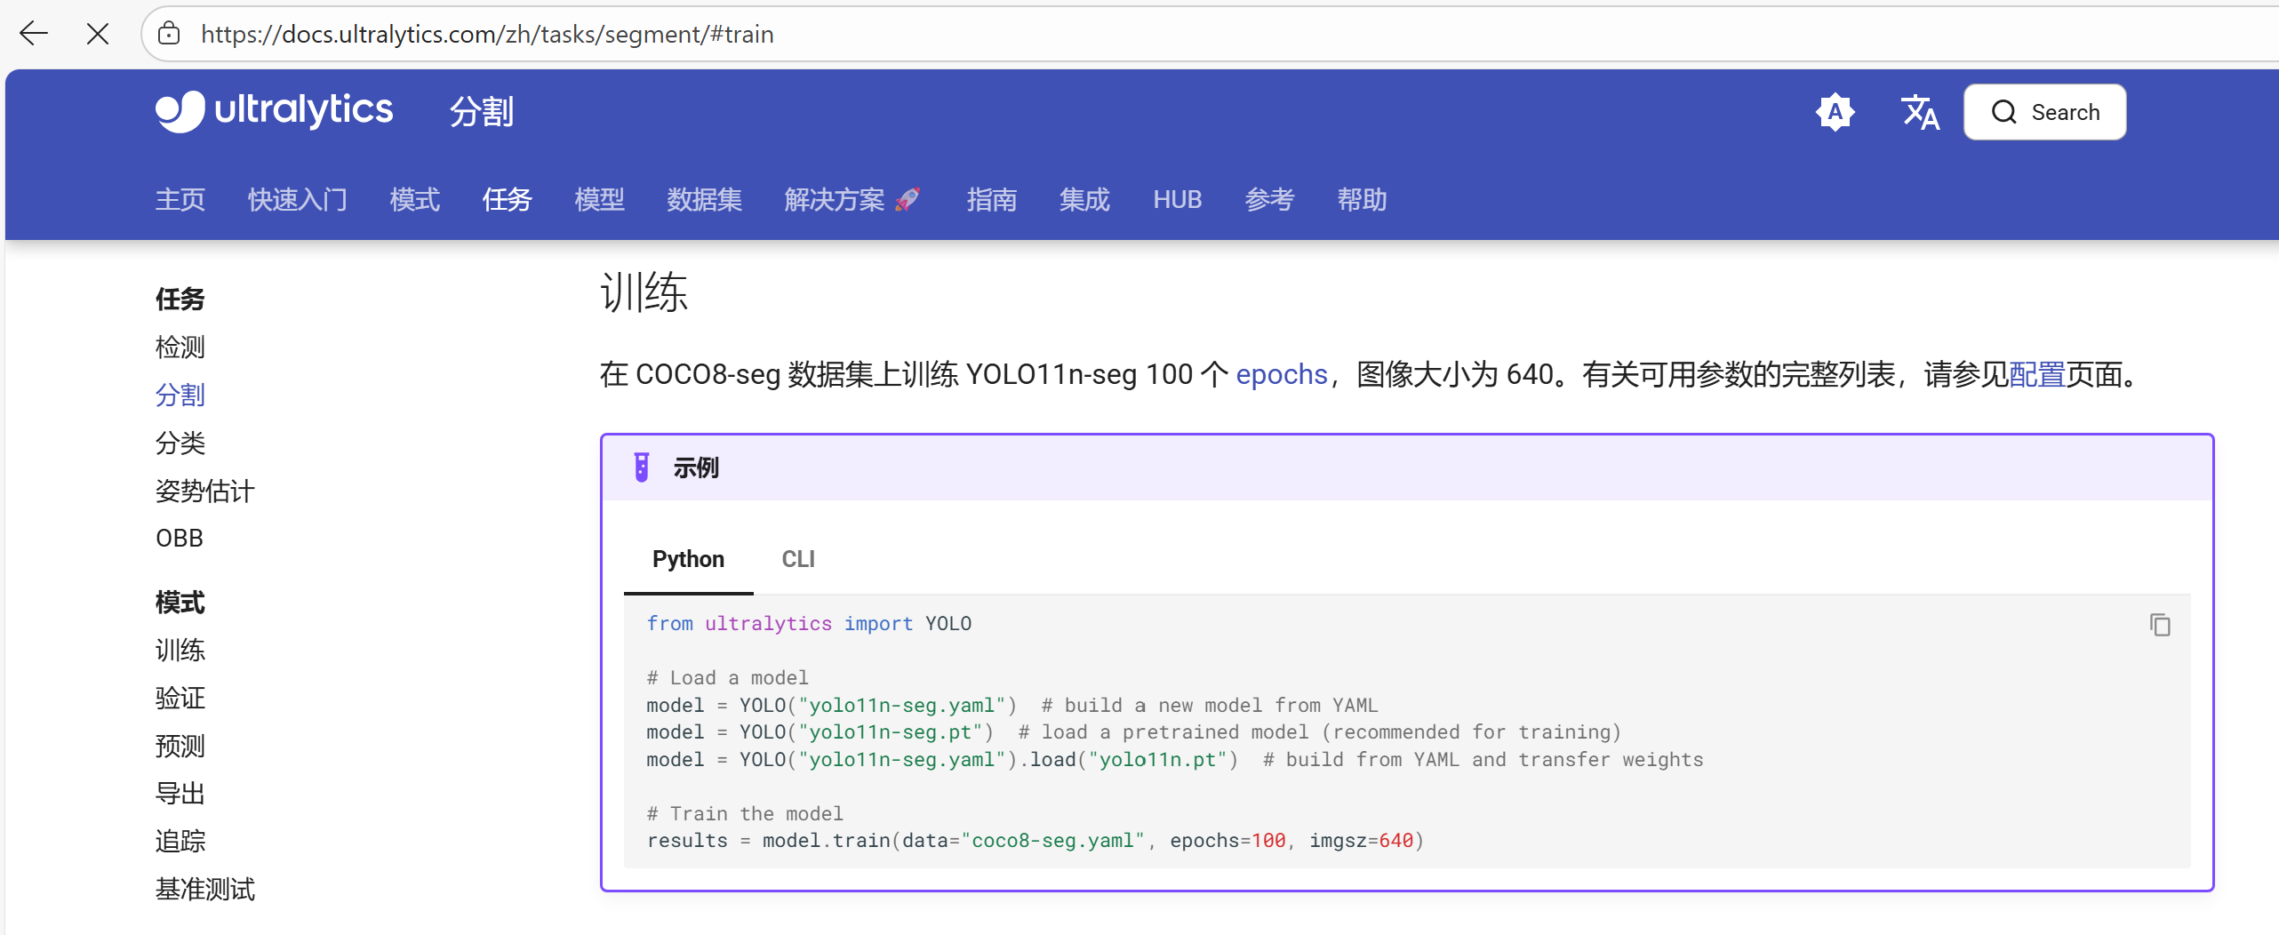This screenshot has width=2279, height=935.
Task: Open the 帮助 navigation tab
Action: pos(1363,200)
